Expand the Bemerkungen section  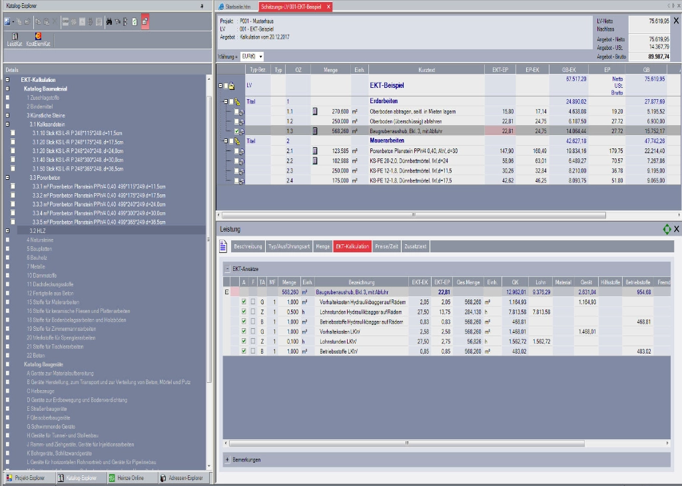pos(227,459)
